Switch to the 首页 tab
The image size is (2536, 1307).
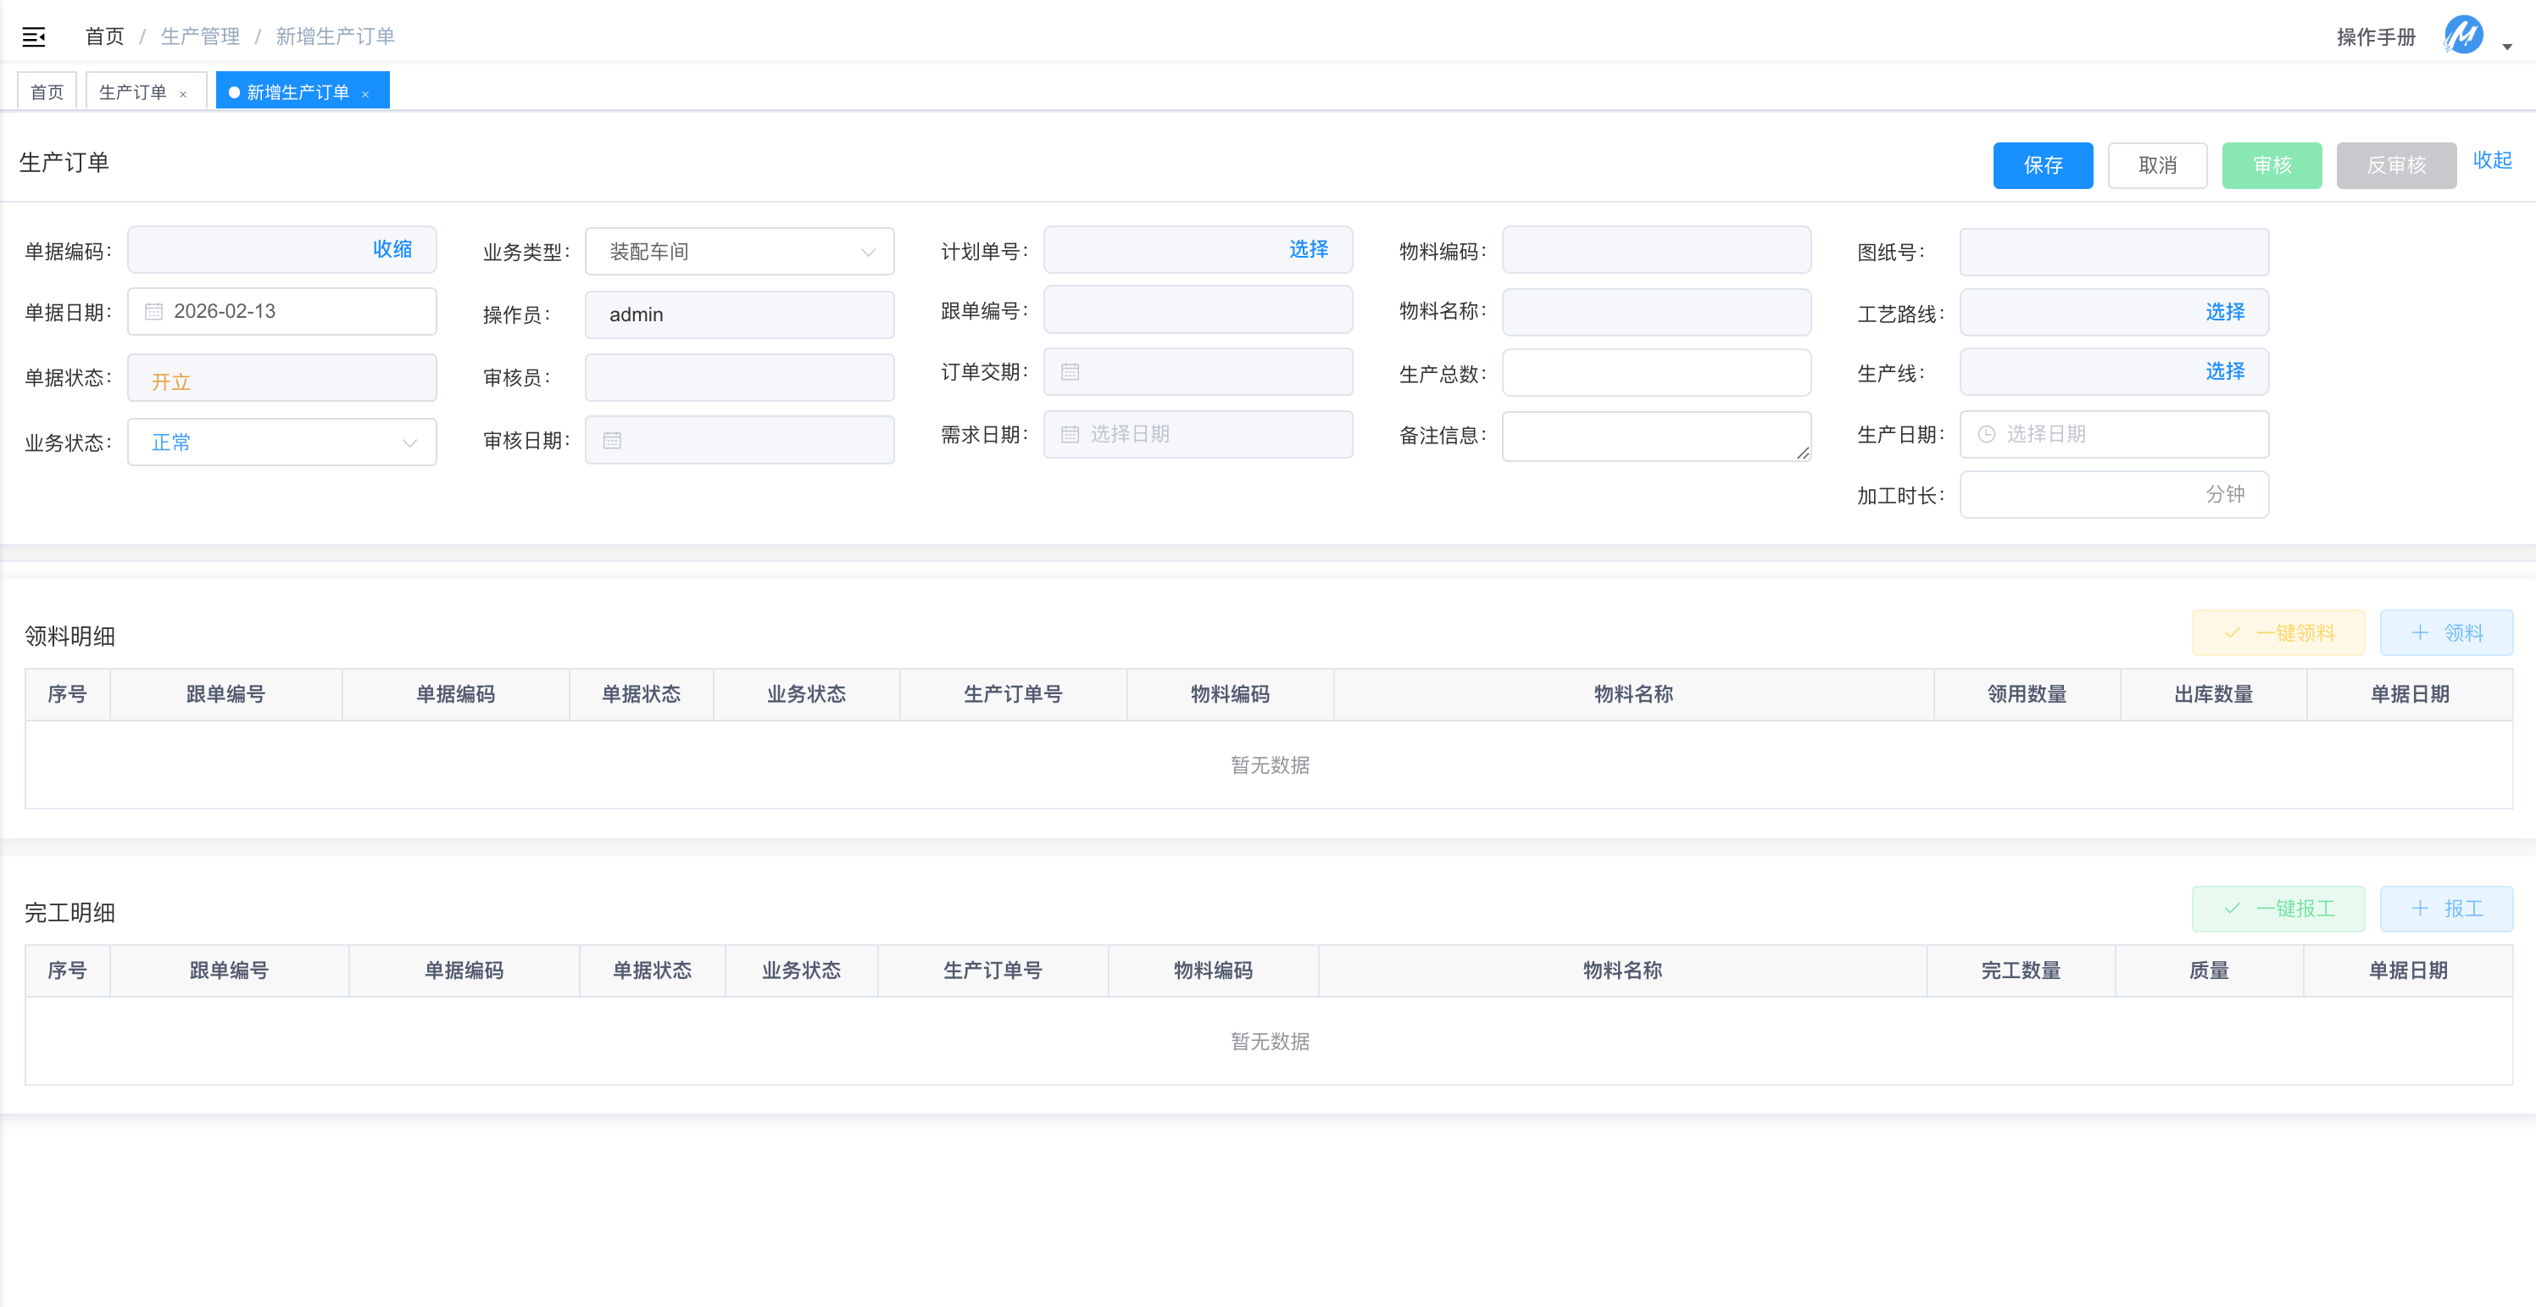point(47,92)
